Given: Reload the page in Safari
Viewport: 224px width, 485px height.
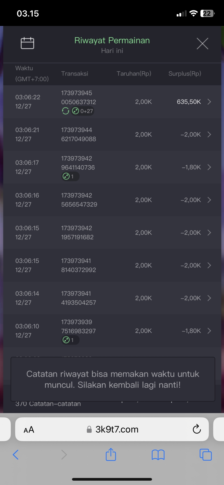Looking at the screenshot, I should [197, 429].
